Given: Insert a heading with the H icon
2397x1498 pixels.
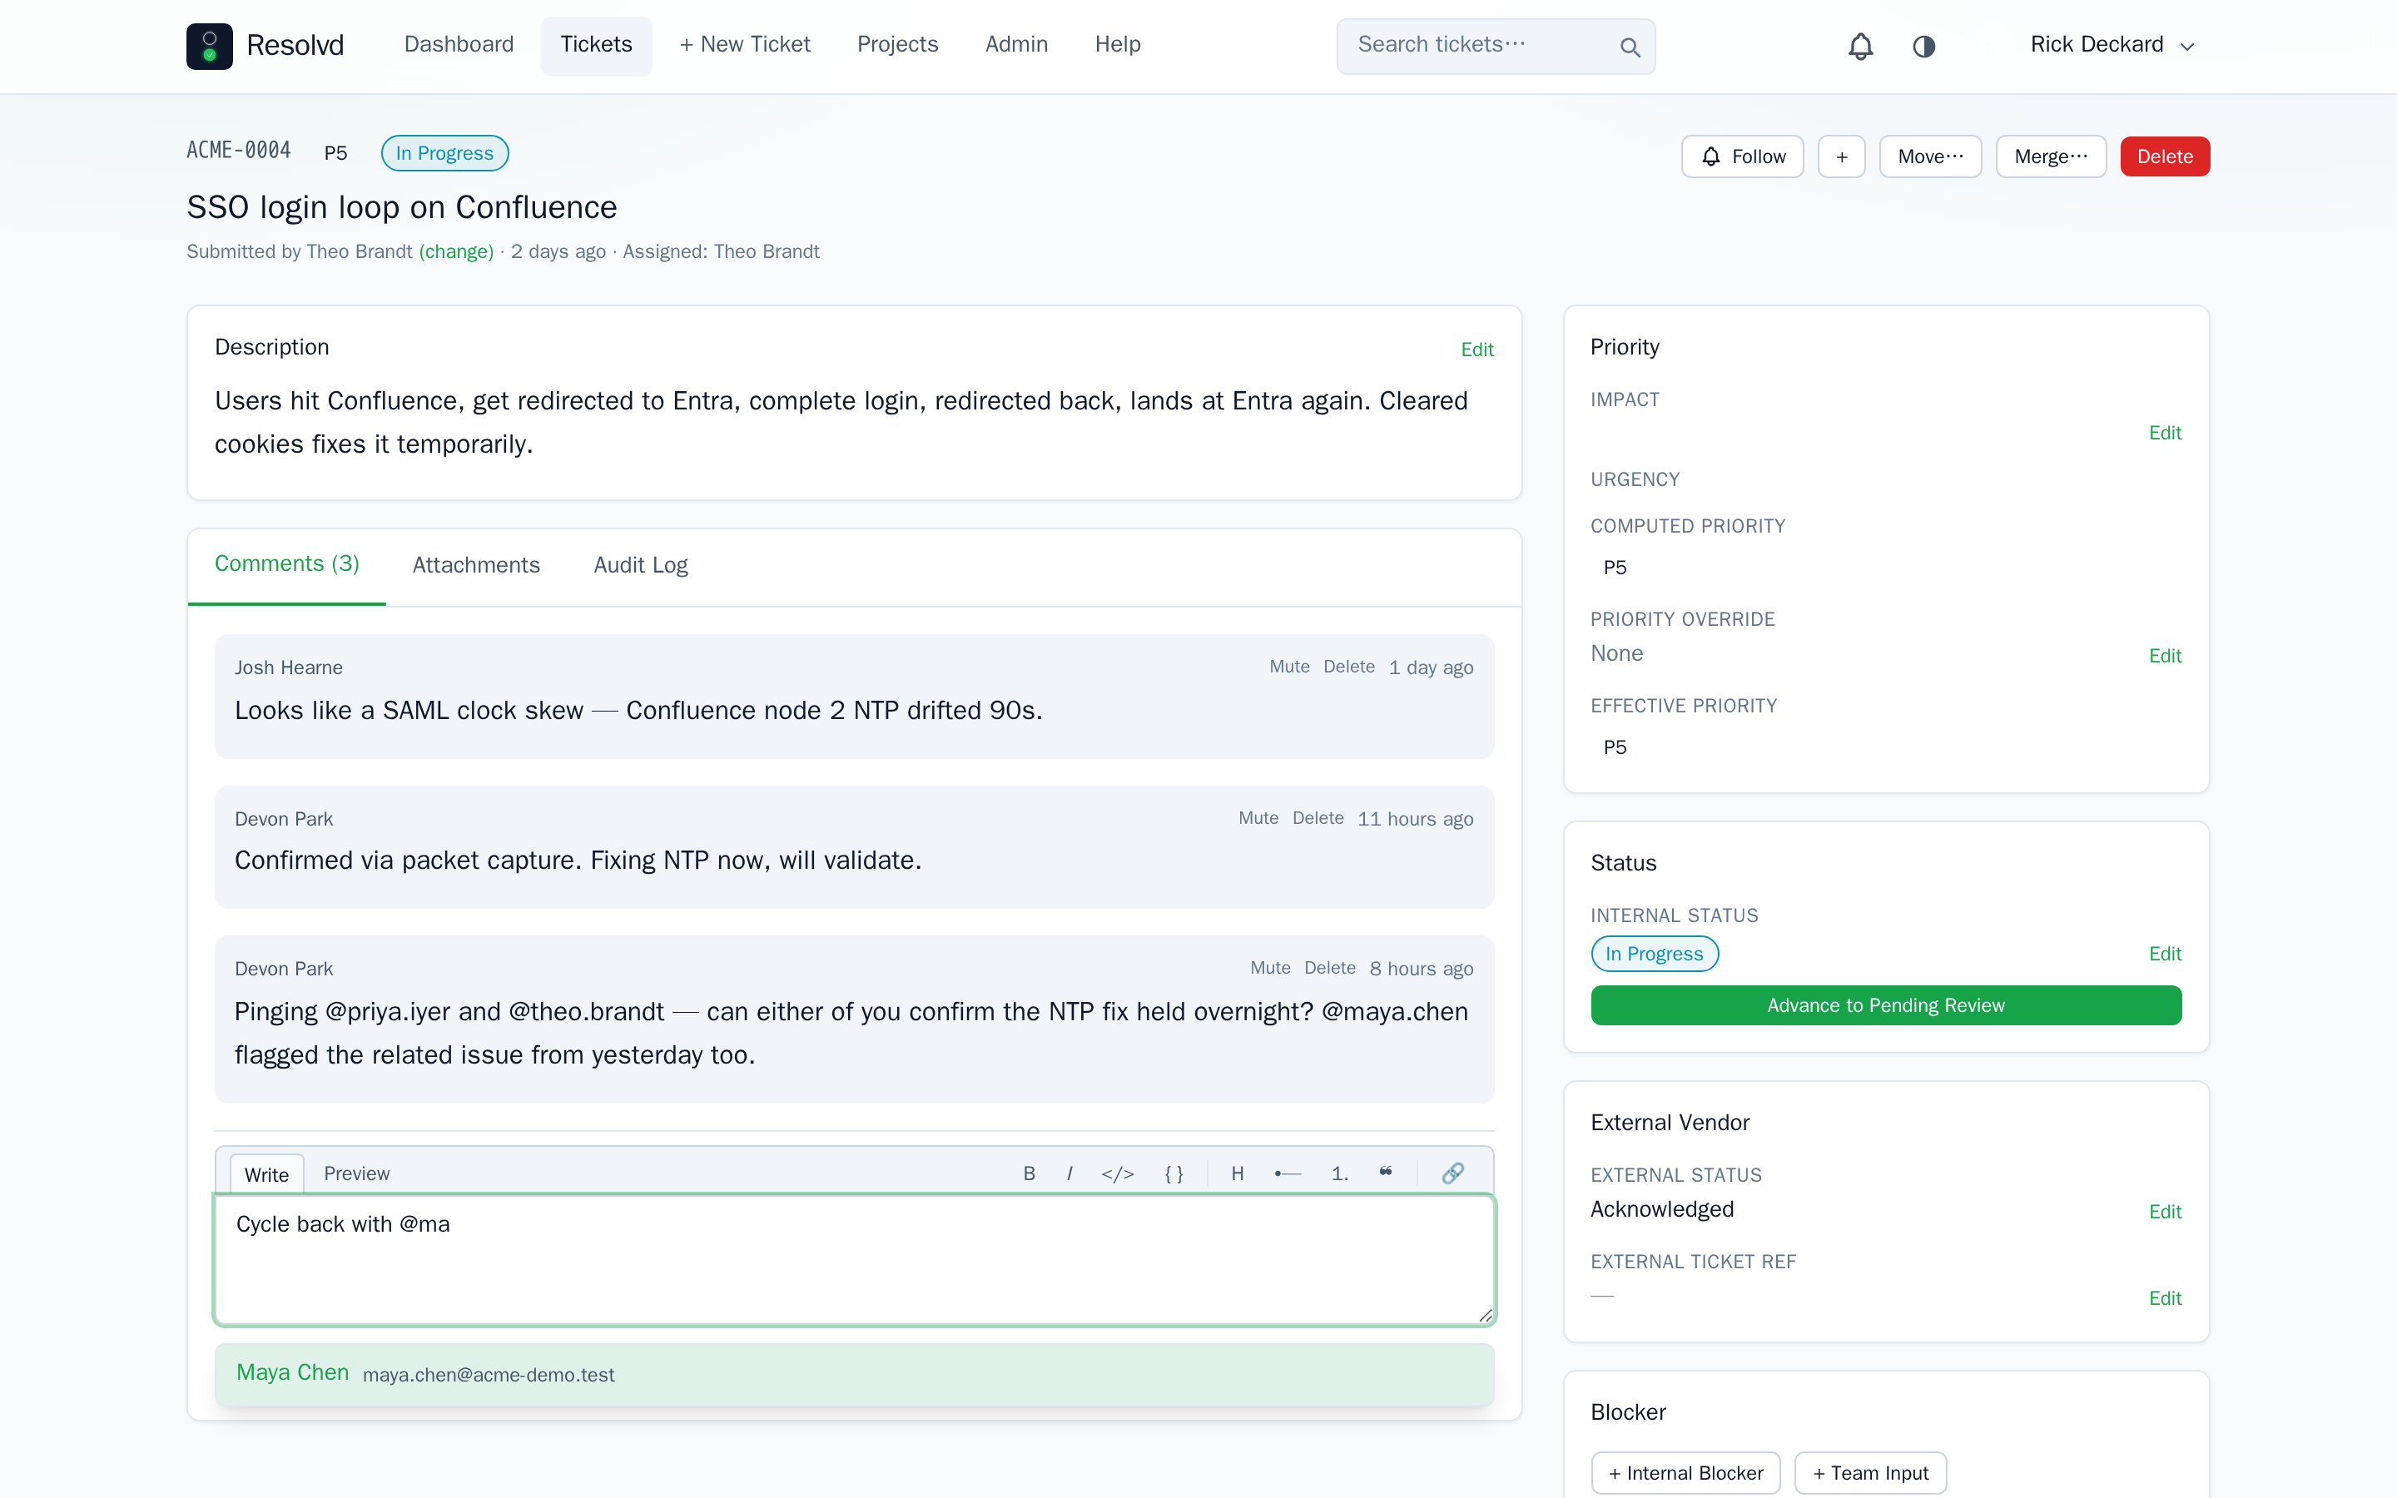Looking at the screenshot, I should click(x=1237, y=1173).
